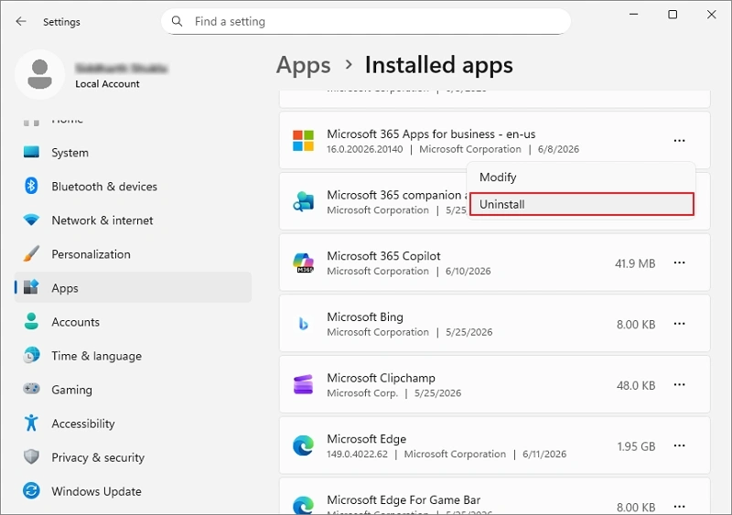Screen dimensions: 732x515
Task: Open Local Account profile text
Action: [107, 84]
